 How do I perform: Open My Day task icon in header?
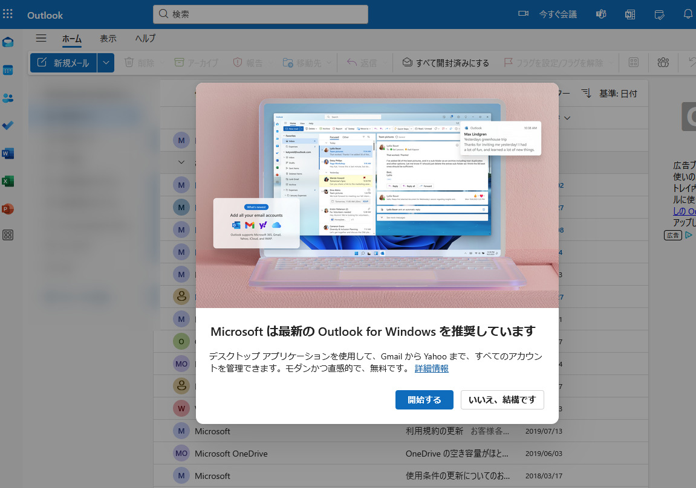pyautogui.click(x=660, y=14)
